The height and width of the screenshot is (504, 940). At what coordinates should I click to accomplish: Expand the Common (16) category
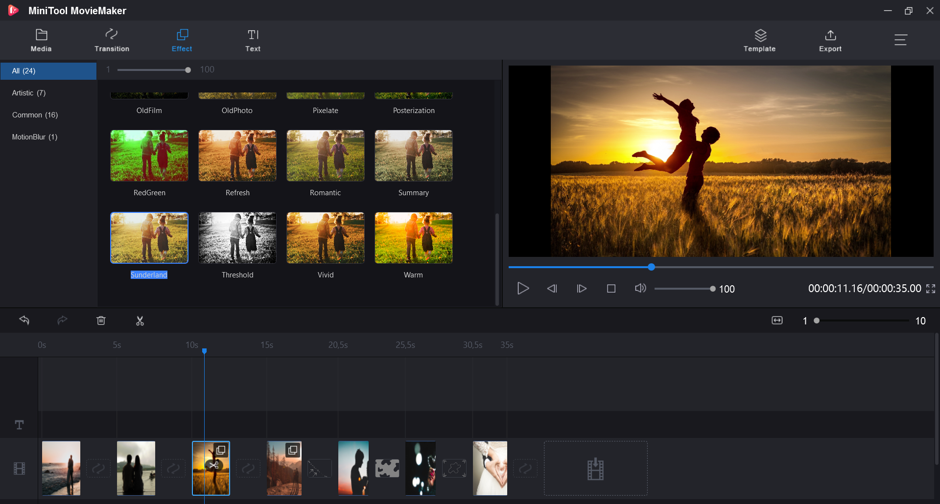35,115
